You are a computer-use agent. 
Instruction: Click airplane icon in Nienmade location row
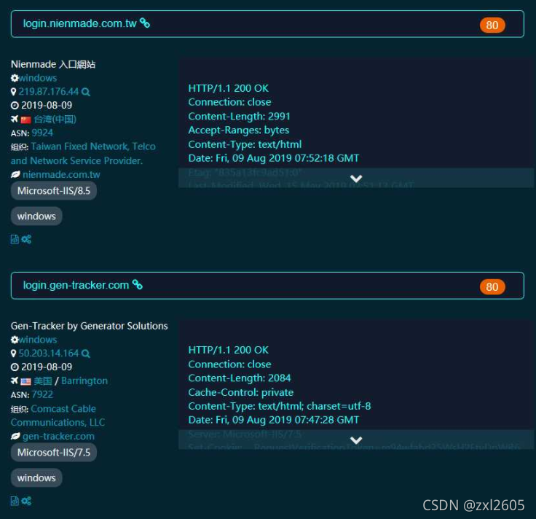(15, 119)
